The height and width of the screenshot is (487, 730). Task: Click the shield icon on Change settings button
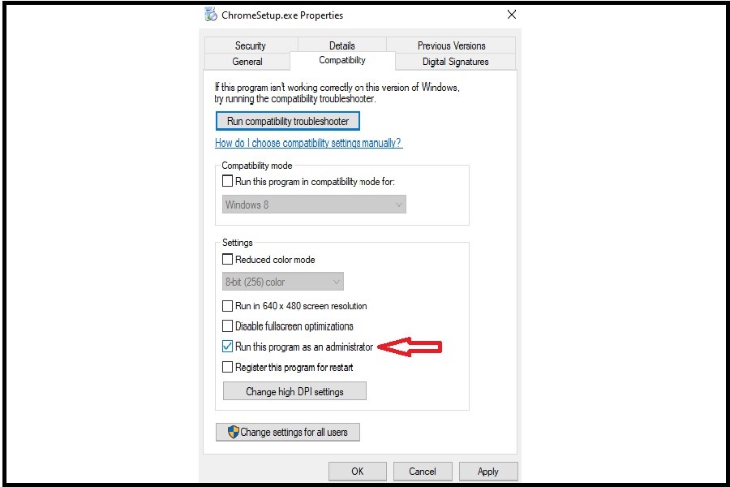pos(232,432)
